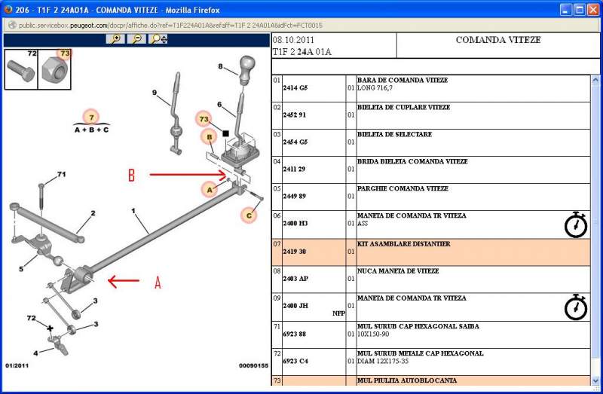Image resolution: width=603 pixels, height=394 pixels.
Task: Close the Firefox window
Action: click(x=593, y=10)
